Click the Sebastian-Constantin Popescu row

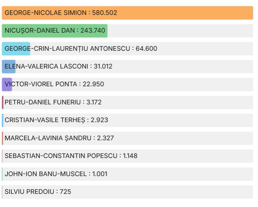127,156
